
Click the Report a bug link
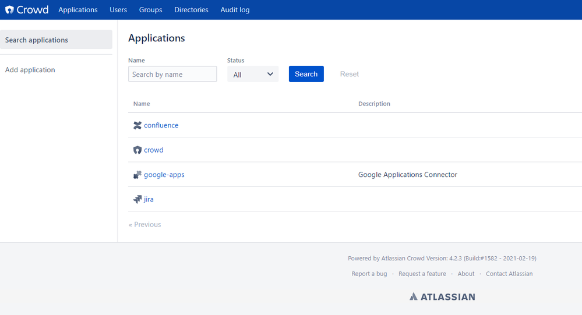[x=369, y=274]
